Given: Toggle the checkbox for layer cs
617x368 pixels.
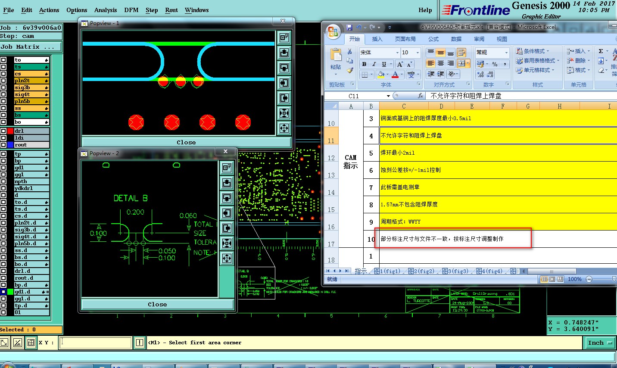Looking at the screenshot, I should [x=3, y=74].
